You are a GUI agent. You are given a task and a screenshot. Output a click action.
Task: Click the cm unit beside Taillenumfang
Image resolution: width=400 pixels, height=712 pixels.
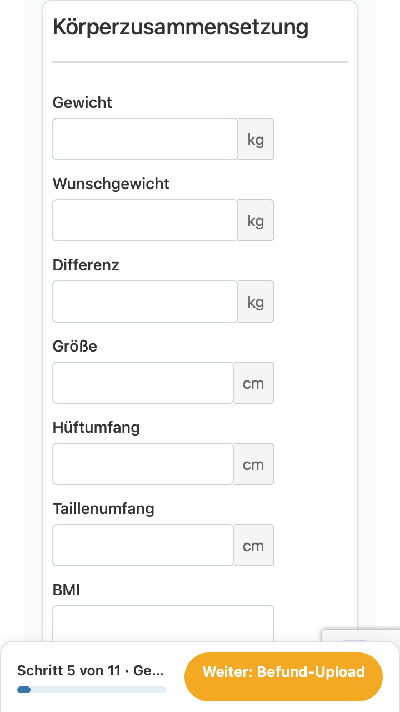point(253,545)
